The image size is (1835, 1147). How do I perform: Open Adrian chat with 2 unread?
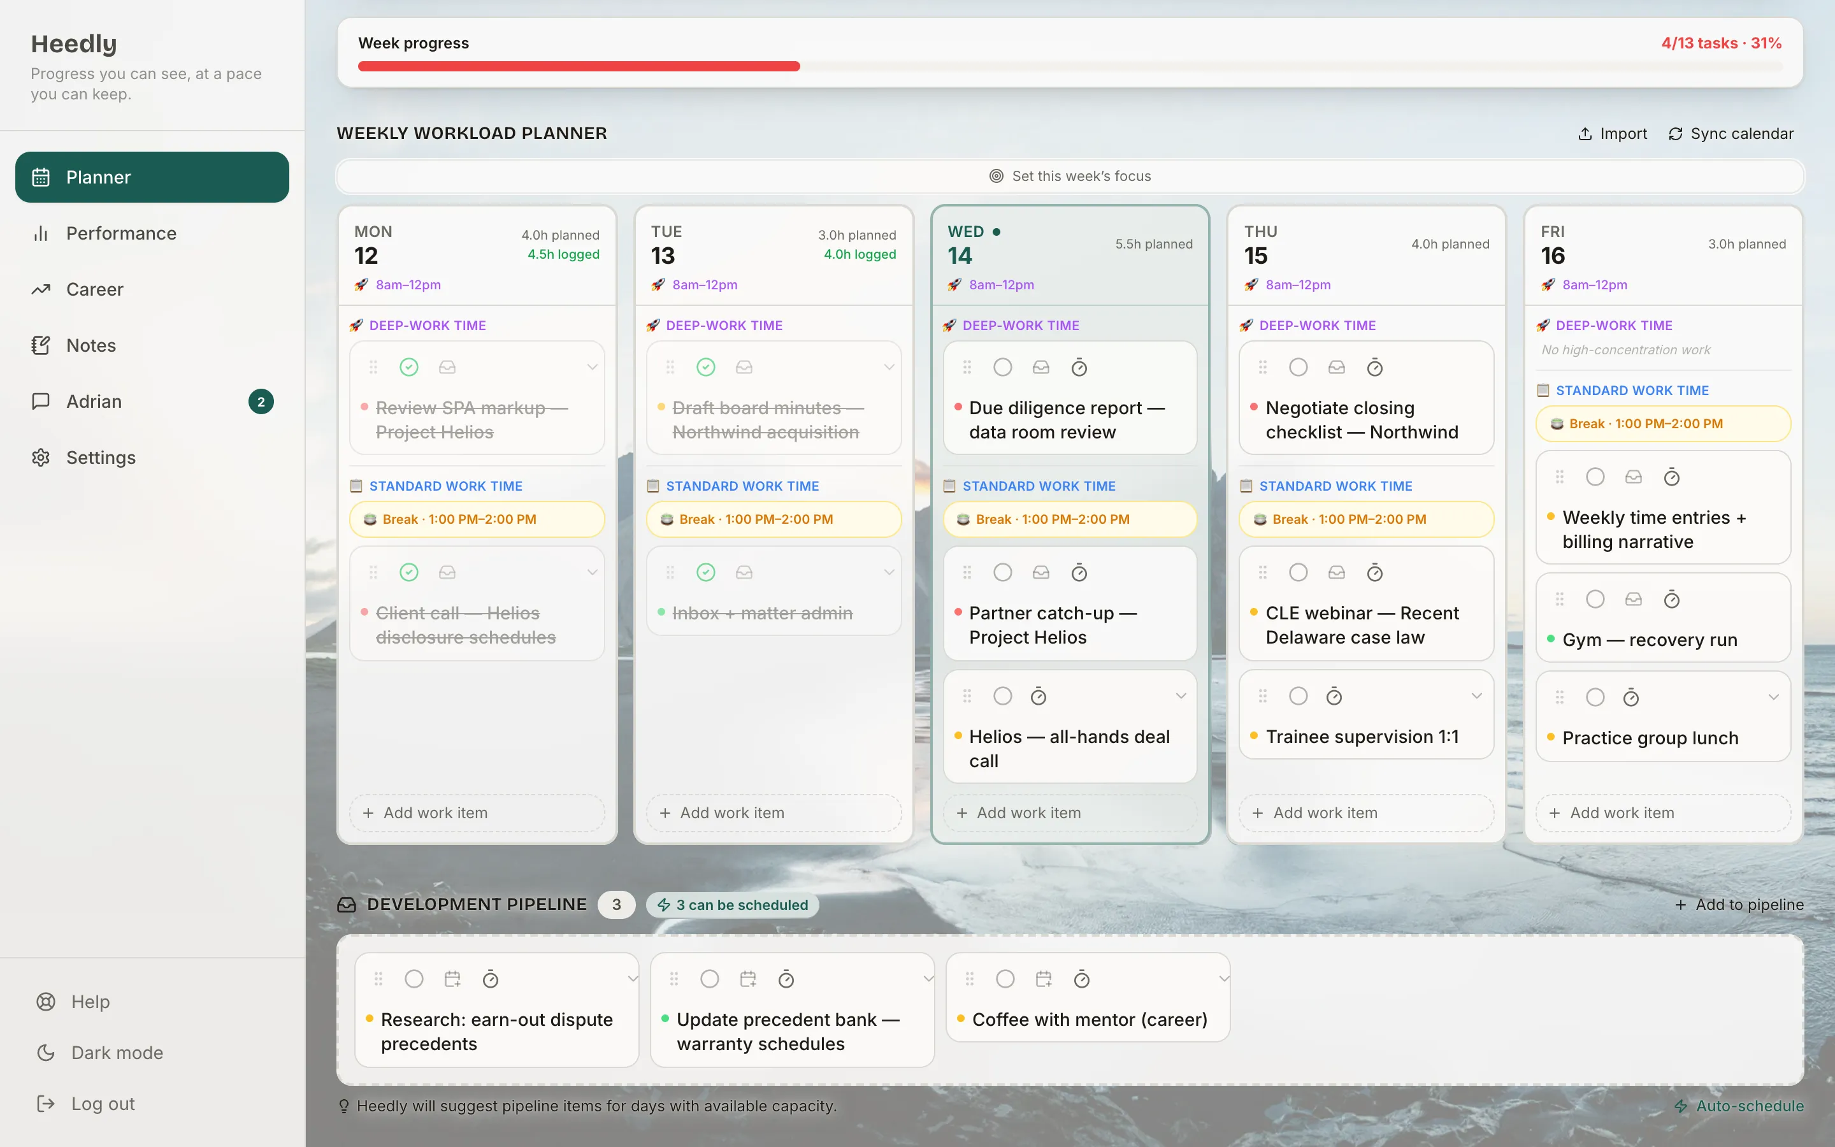click(x=152, y=402)
